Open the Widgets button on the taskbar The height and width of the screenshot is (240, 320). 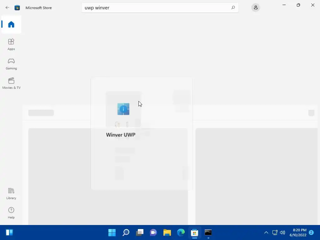point(9,232)
